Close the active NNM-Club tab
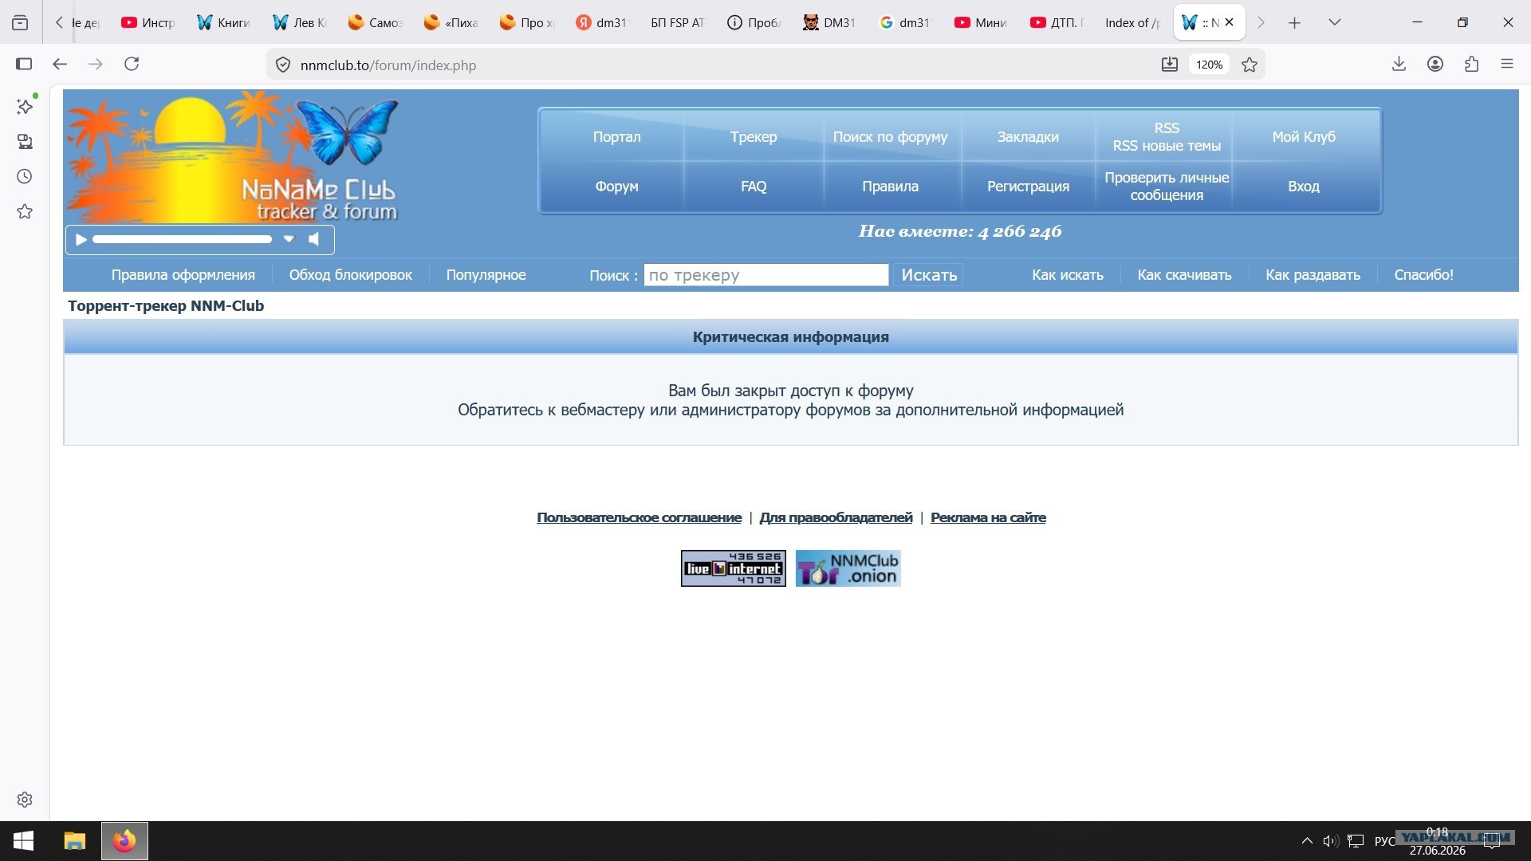This screenshot has width=1531, height=861. pyautogui.click(x=1230, y=22)
